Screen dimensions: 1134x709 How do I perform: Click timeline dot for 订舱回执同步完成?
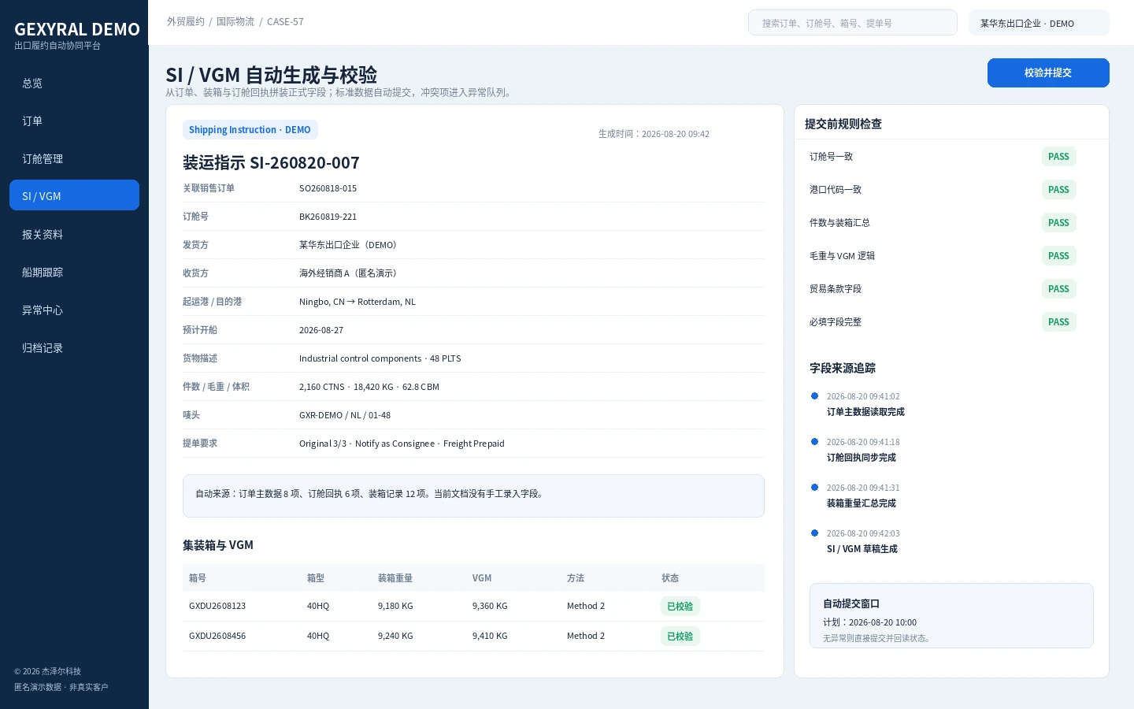tap(814, 441)
